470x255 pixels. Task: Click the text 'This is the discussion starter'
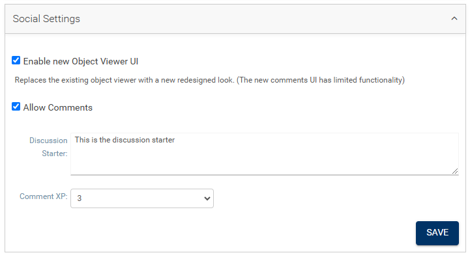[125, 140]
